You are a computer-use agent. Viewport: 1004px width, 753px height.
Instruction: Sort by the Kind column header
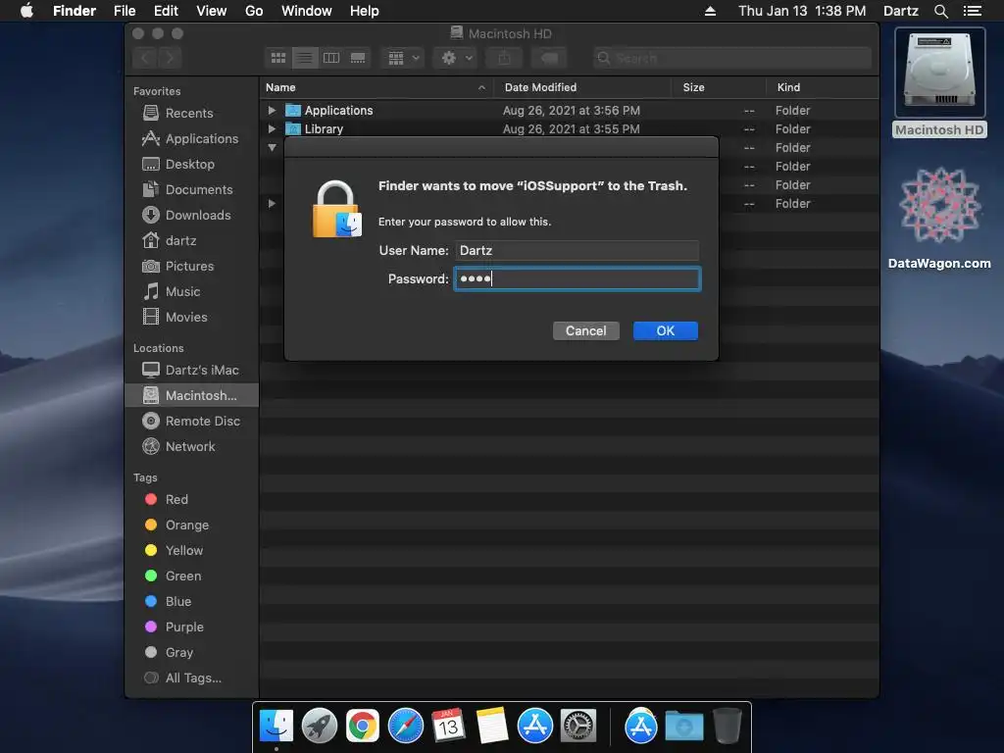[x=823, y=87]
